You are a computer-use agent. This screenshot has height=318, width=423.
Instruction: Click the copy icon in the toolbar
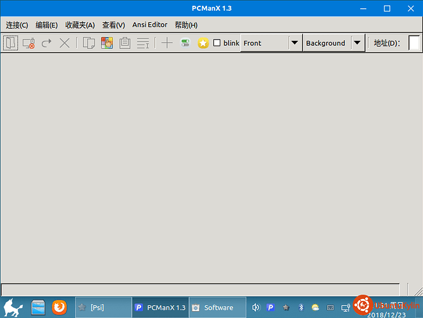tap(89, 43)
